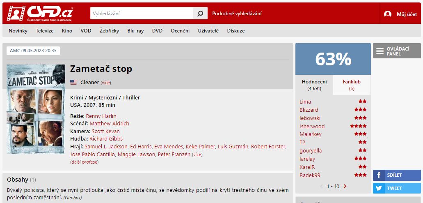
Task: Open Robert Forster link
Action: (268, 147)
